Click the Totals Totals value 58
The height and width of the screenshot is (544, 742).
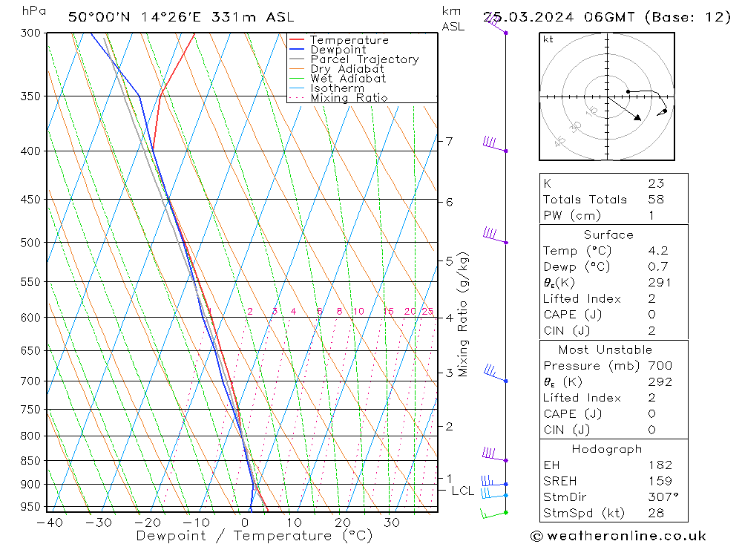click(656, 200)
